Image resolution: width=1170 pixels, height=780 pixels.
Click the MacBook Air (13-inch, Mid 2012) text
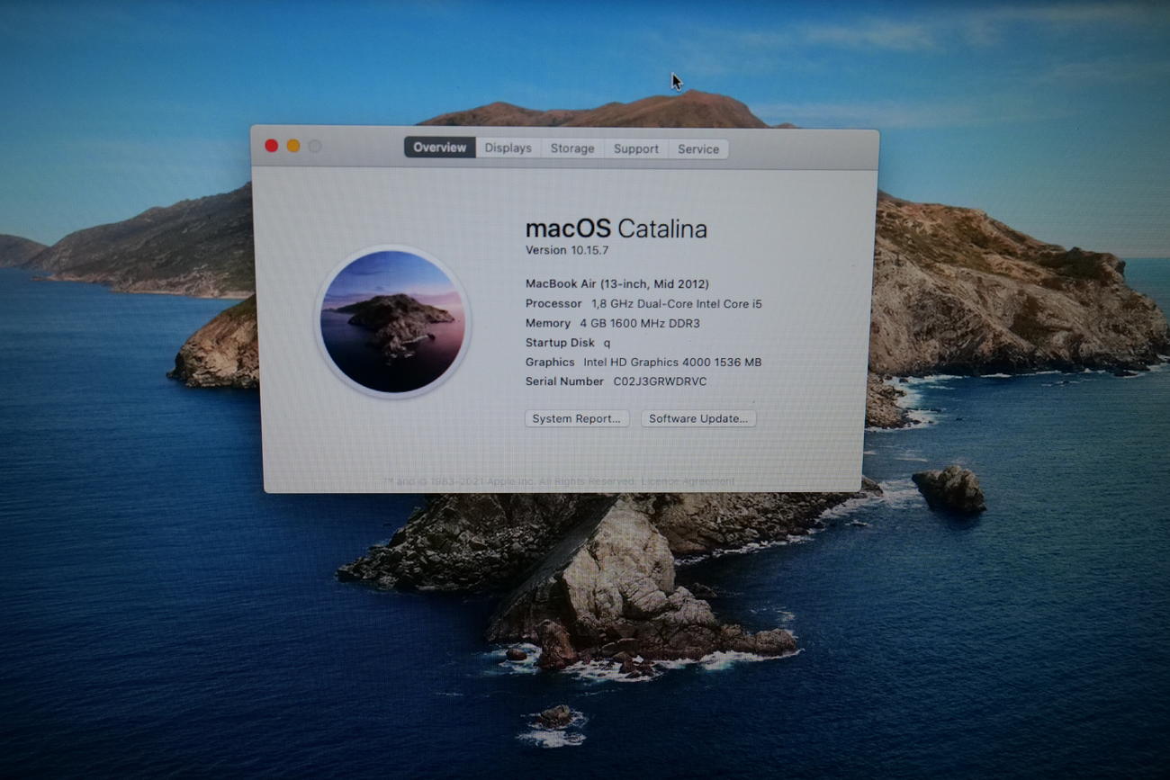(x=617, y=284)
